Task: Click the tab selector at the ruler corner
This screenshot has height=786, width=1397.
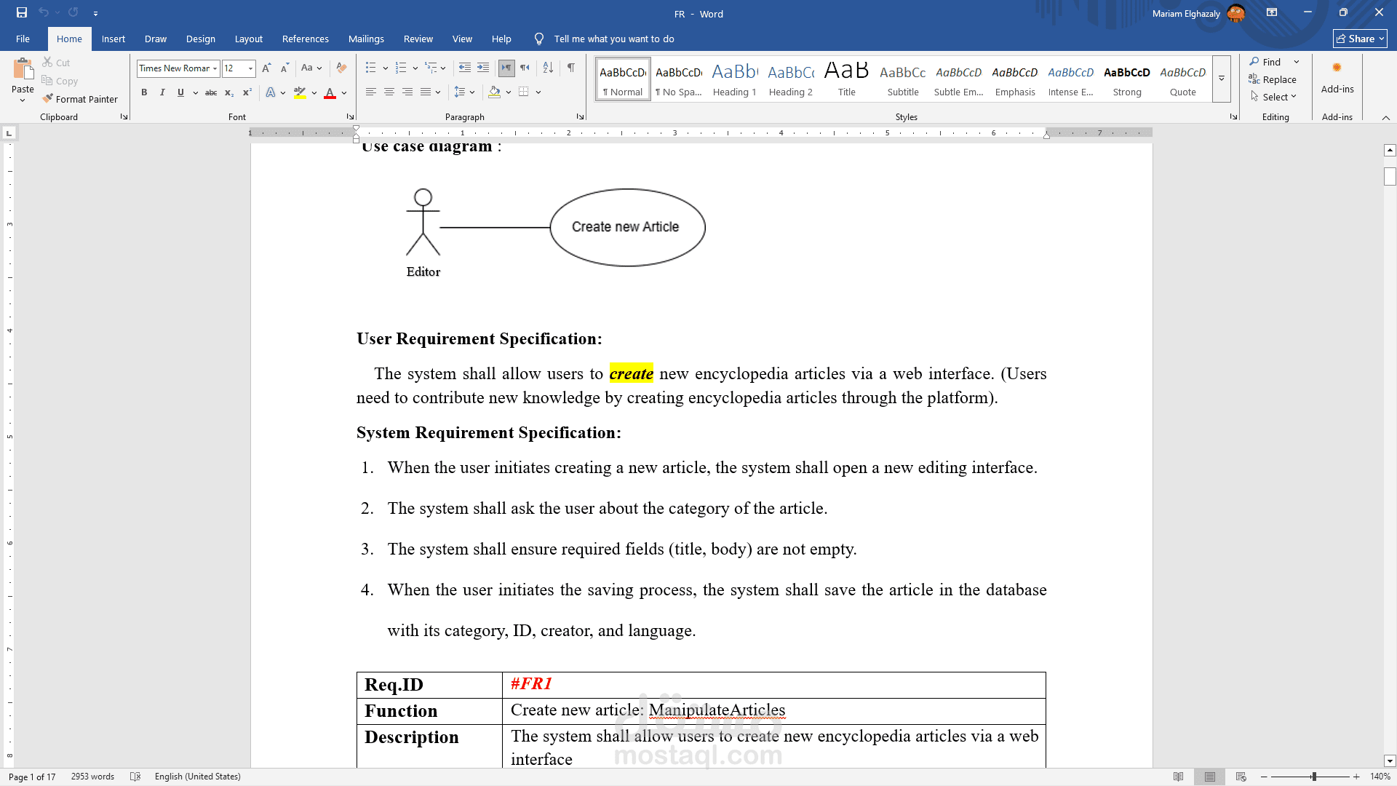Action: [9, 132]
